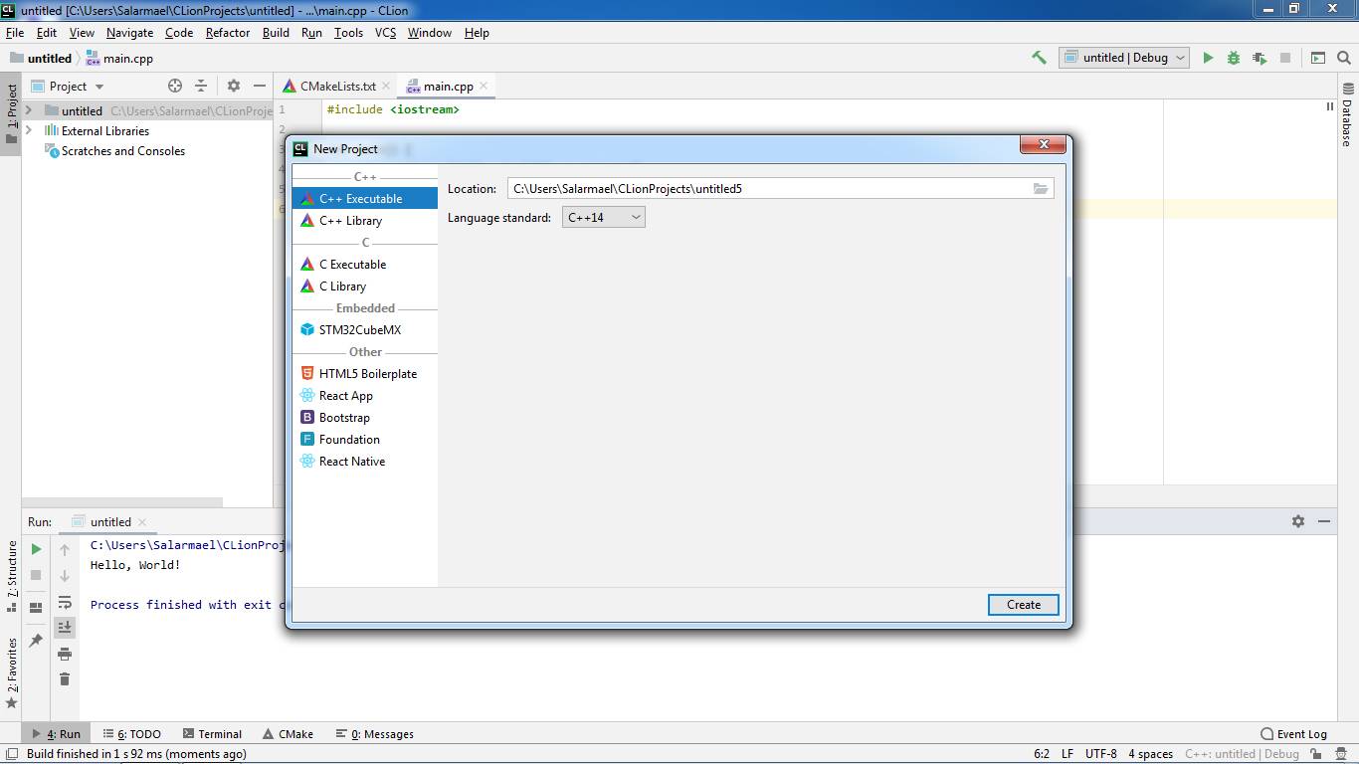
Task: Click the up arrow in Run console
Action: tap(65, 549)
